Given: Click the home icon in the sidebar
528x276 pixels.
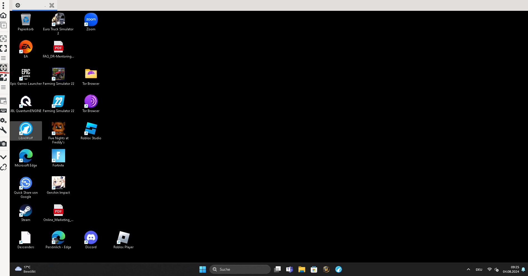Looking at the screenshot, I should tap(4, 15).
